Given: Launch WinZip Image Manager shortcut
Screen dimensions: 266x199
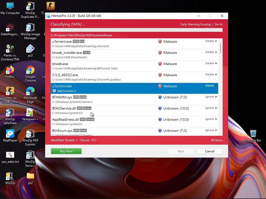Looking at the screenshot, I should point(30,31).
